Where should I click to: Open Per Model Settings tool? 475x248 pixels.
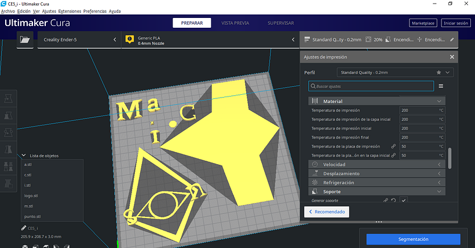(x=8, y=166)
